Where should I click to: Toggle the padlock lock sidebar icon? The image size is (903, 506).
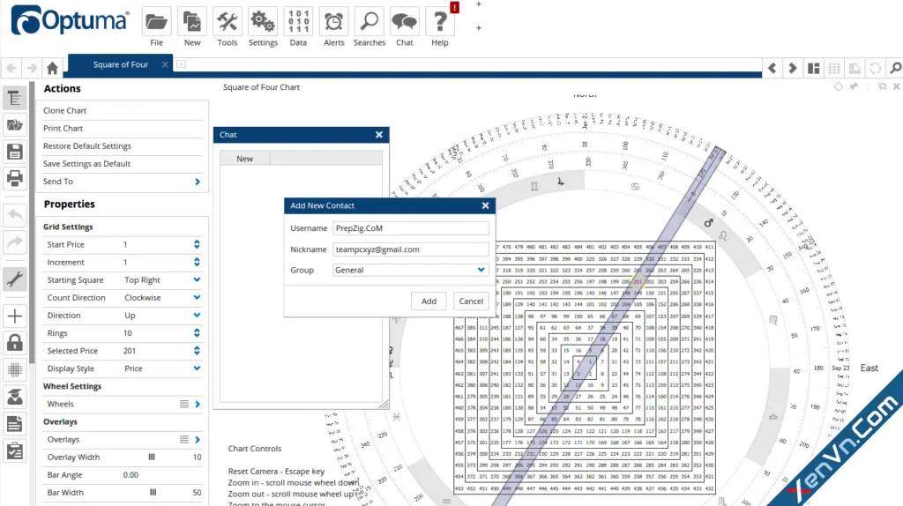[x=15, y=343]
